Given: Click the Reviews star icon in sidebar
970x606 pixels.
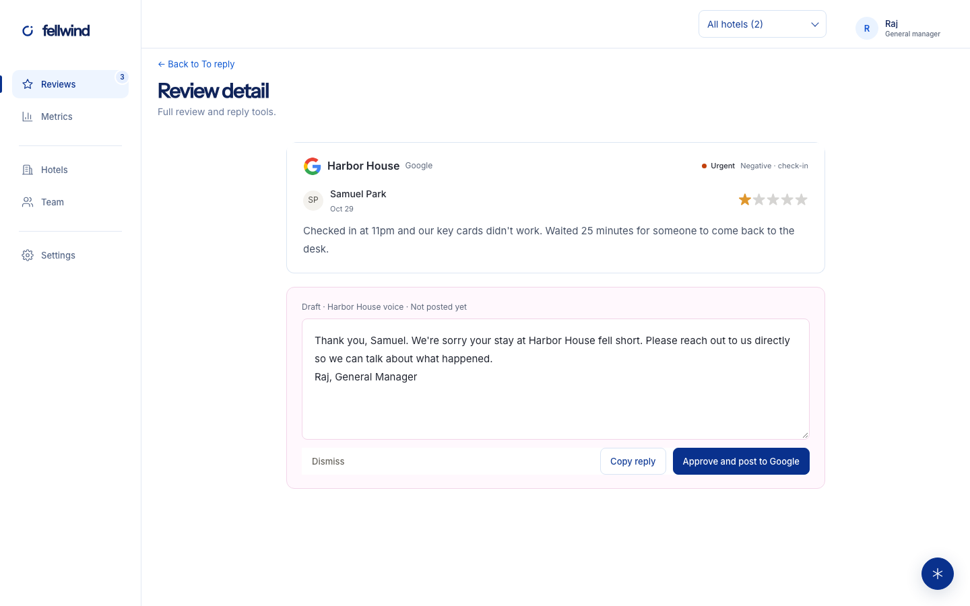Looking at the screenshot, I should 28,84.
